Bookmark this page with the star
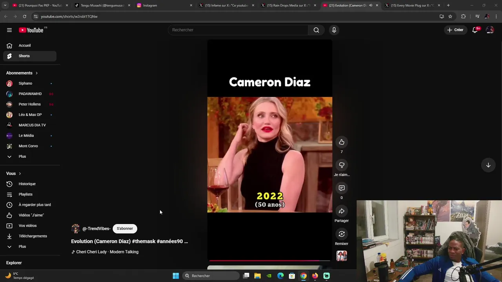 [450, 16]
